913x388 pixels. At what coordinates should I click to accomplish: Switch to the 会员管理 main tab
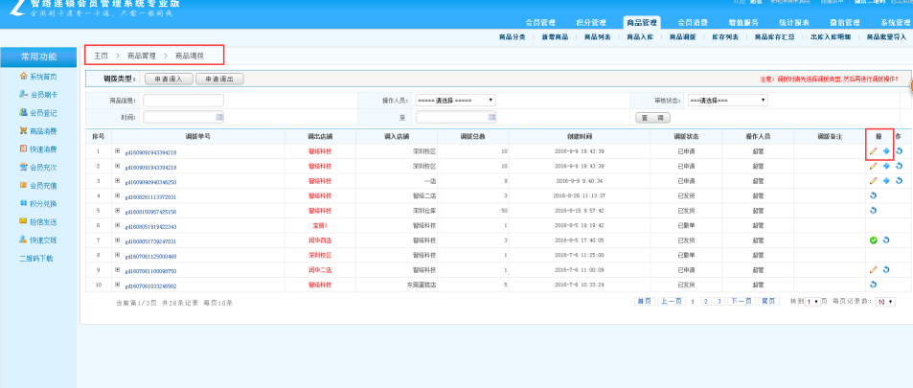click(540, 23)
